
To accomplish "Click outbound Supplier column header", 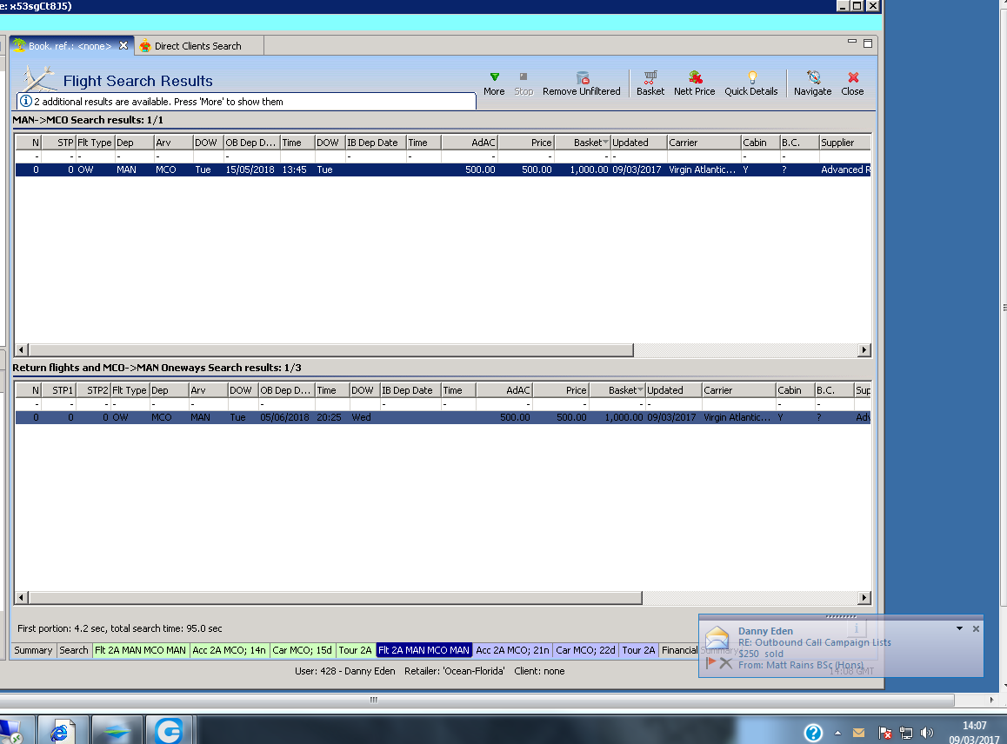I will 844,143.
